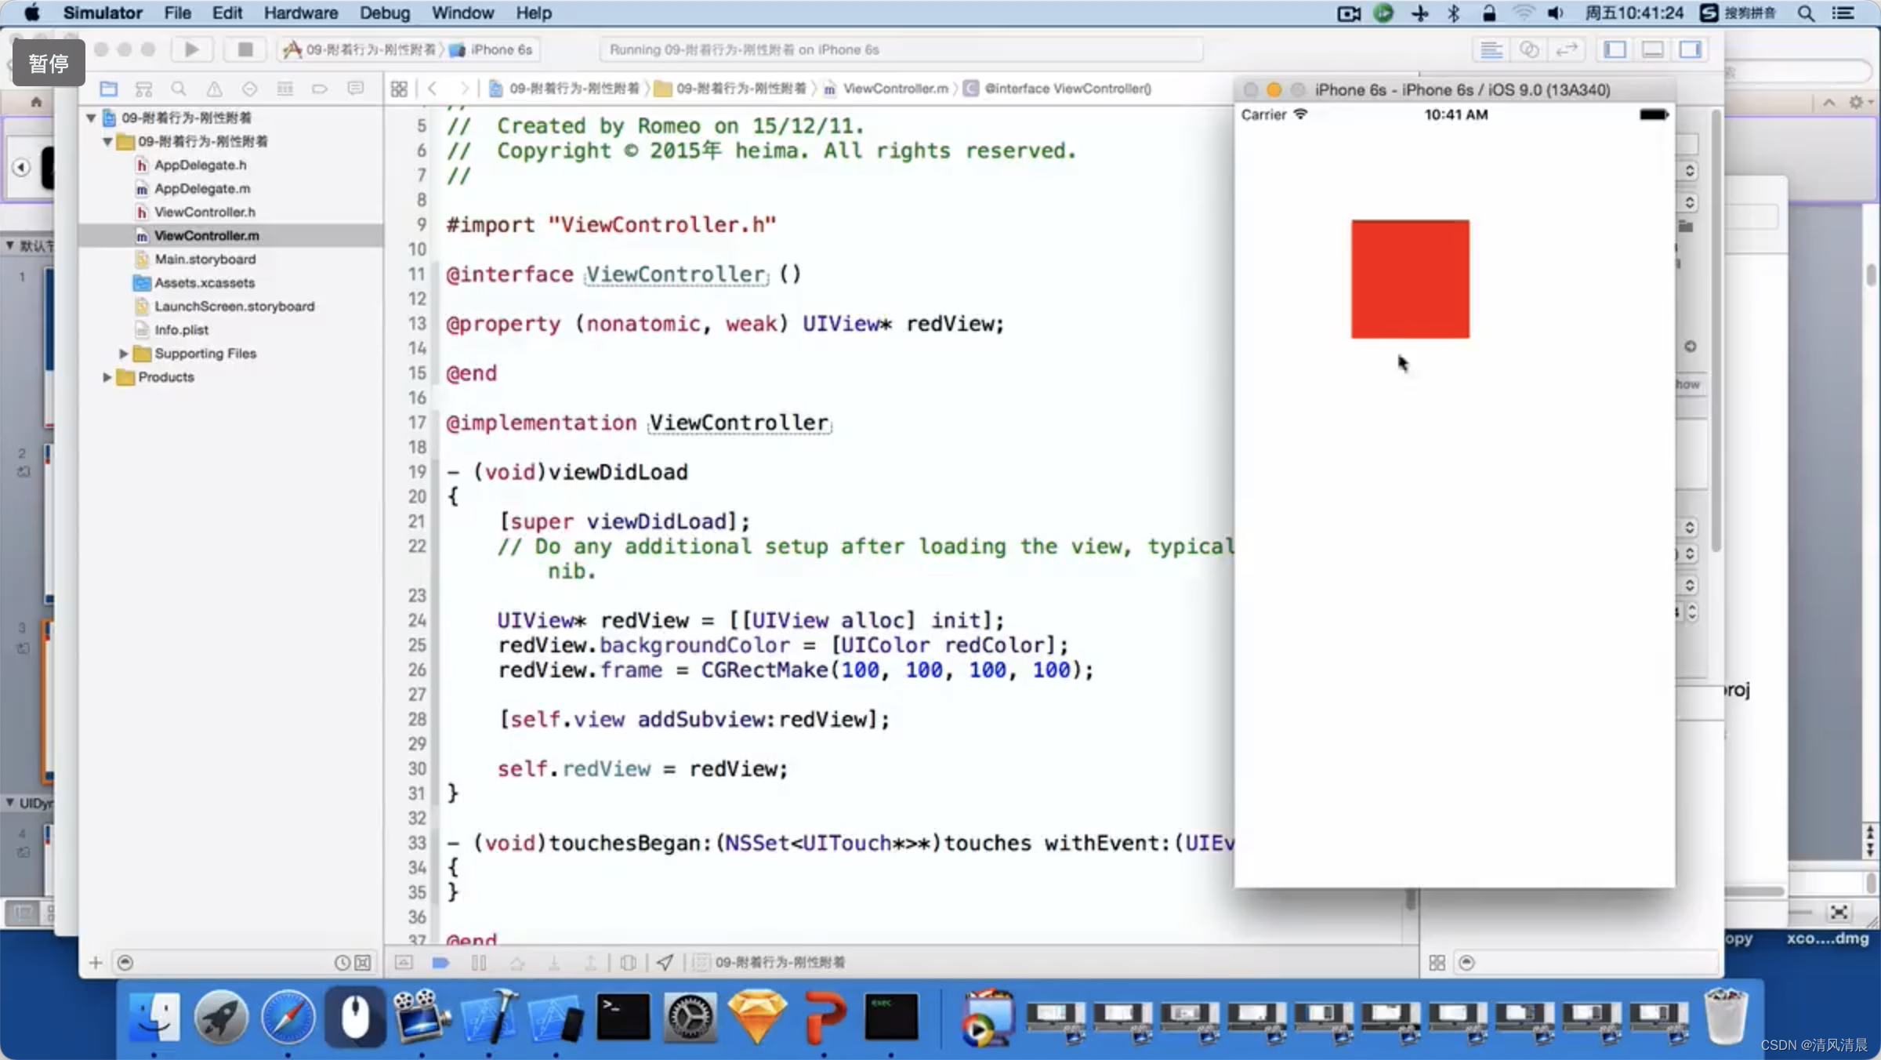Click the Stop button in the Xcode toolbar
This screenshot has width=1881, height=1060.
[245, 49]
